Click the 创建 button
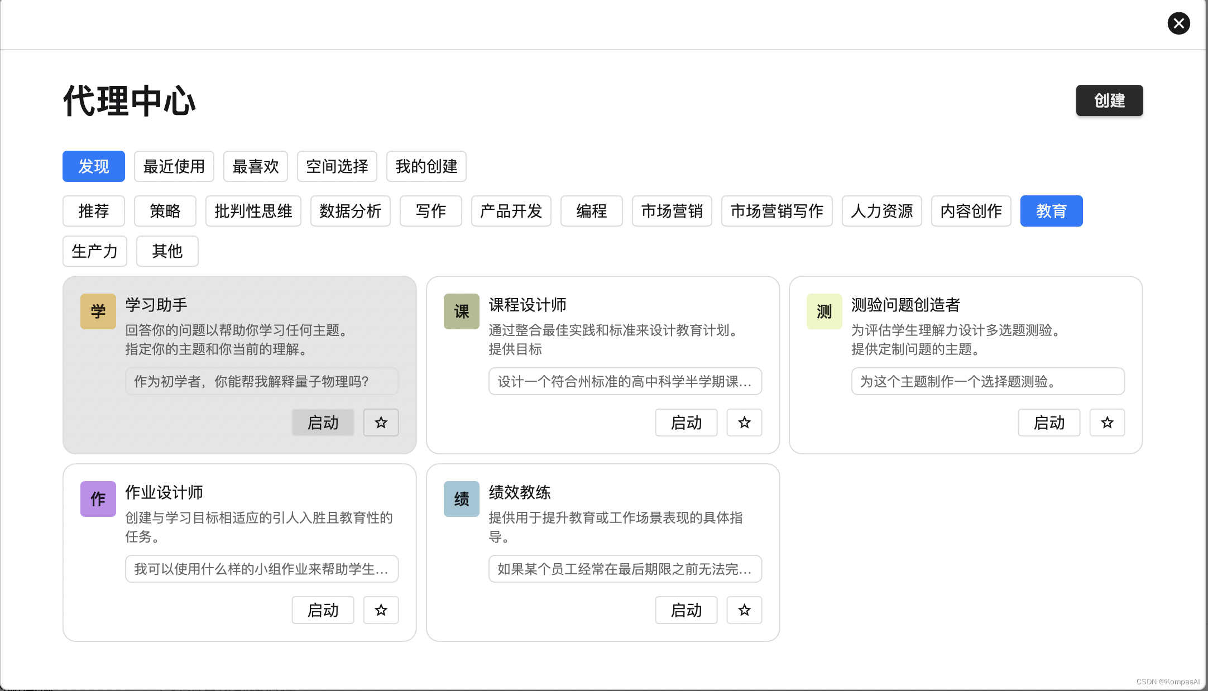This screenshot has width=1208, height=691. click(1110, 100)
